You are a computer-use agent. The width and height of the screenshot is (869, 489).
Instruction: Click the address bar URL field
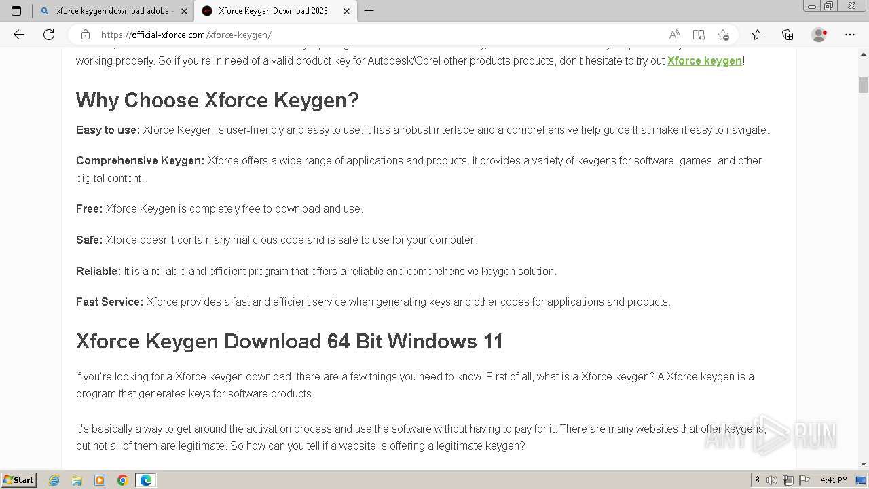(380, 35)
